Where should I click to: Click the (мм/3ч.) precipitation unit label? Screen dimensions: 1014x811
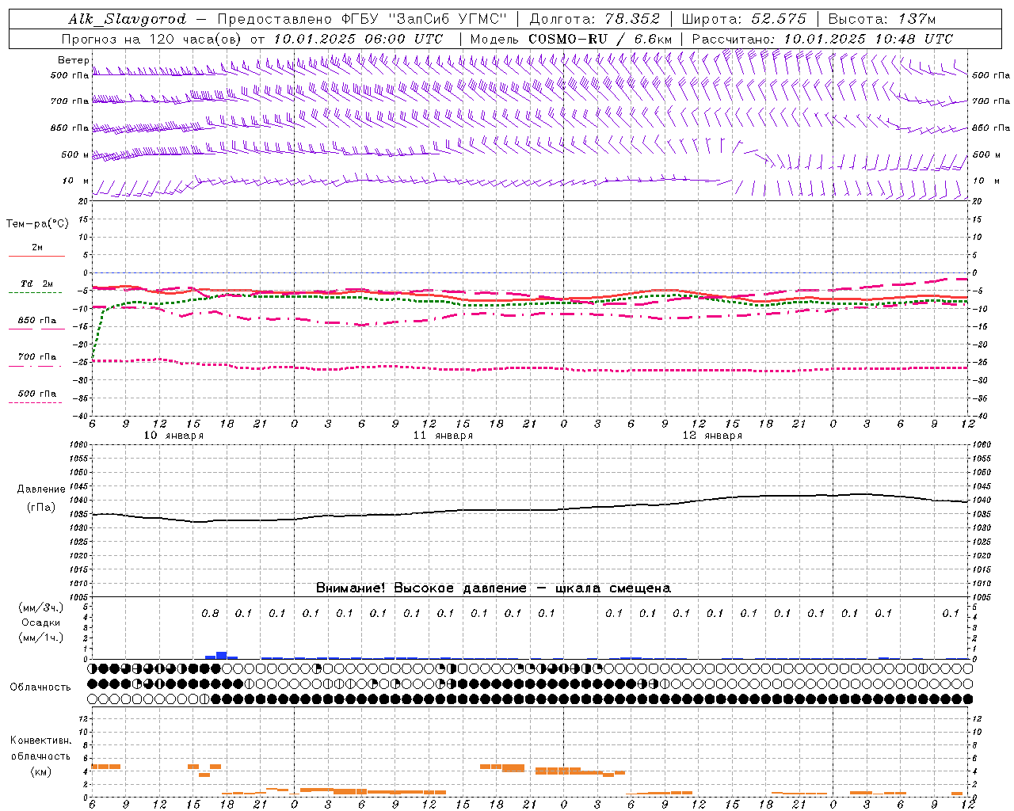[x=40, y=607]
